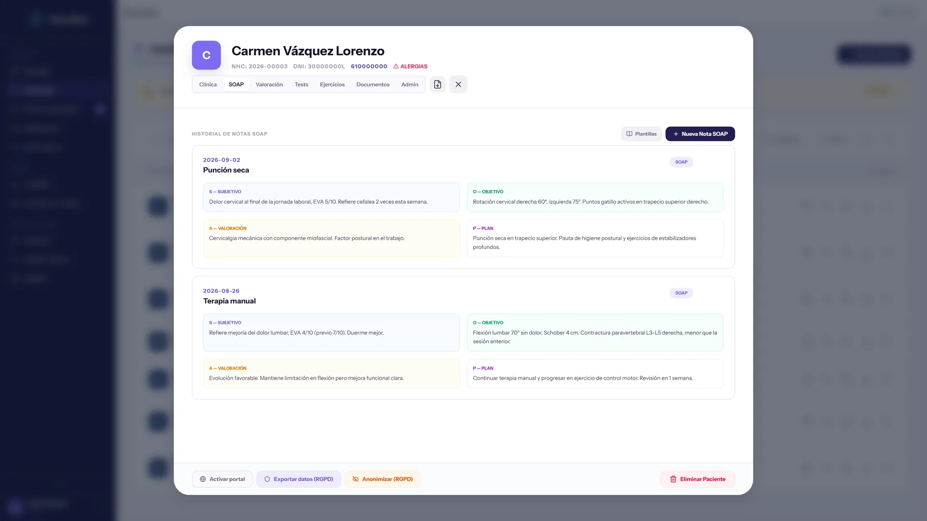
Task: Click the Valoración box about cervicalgia mecánica
Action: pyautogui.click(x=331, y=238)
